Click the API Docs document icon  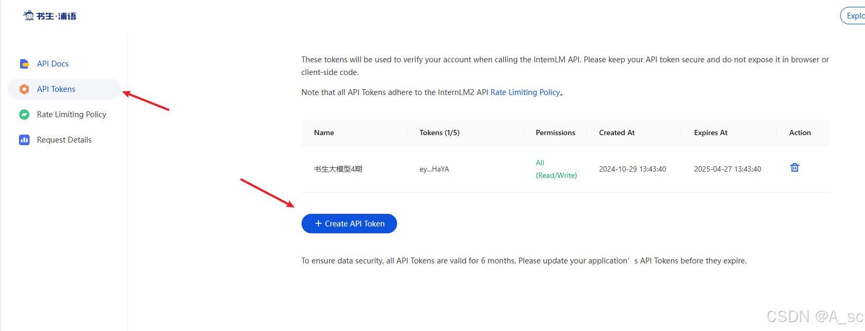[x=24, y=64]
